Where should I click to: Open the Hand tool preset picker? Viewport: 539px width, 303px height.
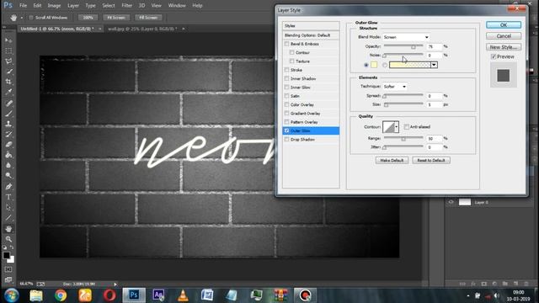[x=22, y=18]
